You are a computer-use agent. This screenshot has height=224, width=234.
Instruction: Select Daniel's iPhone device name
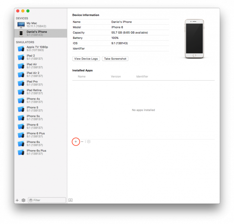point(37,32)
